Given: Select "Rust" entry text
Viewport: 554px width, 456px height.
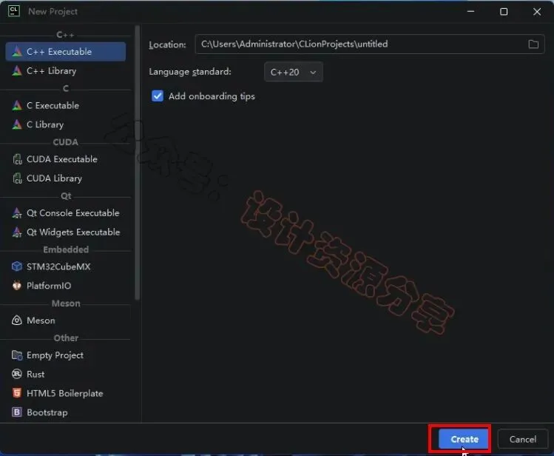Looking at the screenshot, I should pos(36,374).
